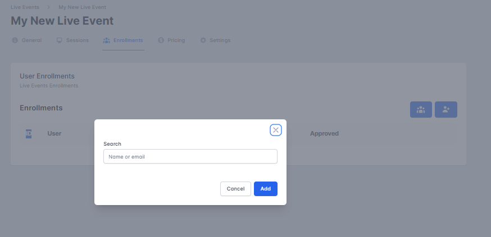
Task: Click the people icon beside Enrollments
Action: pos(107,40)
